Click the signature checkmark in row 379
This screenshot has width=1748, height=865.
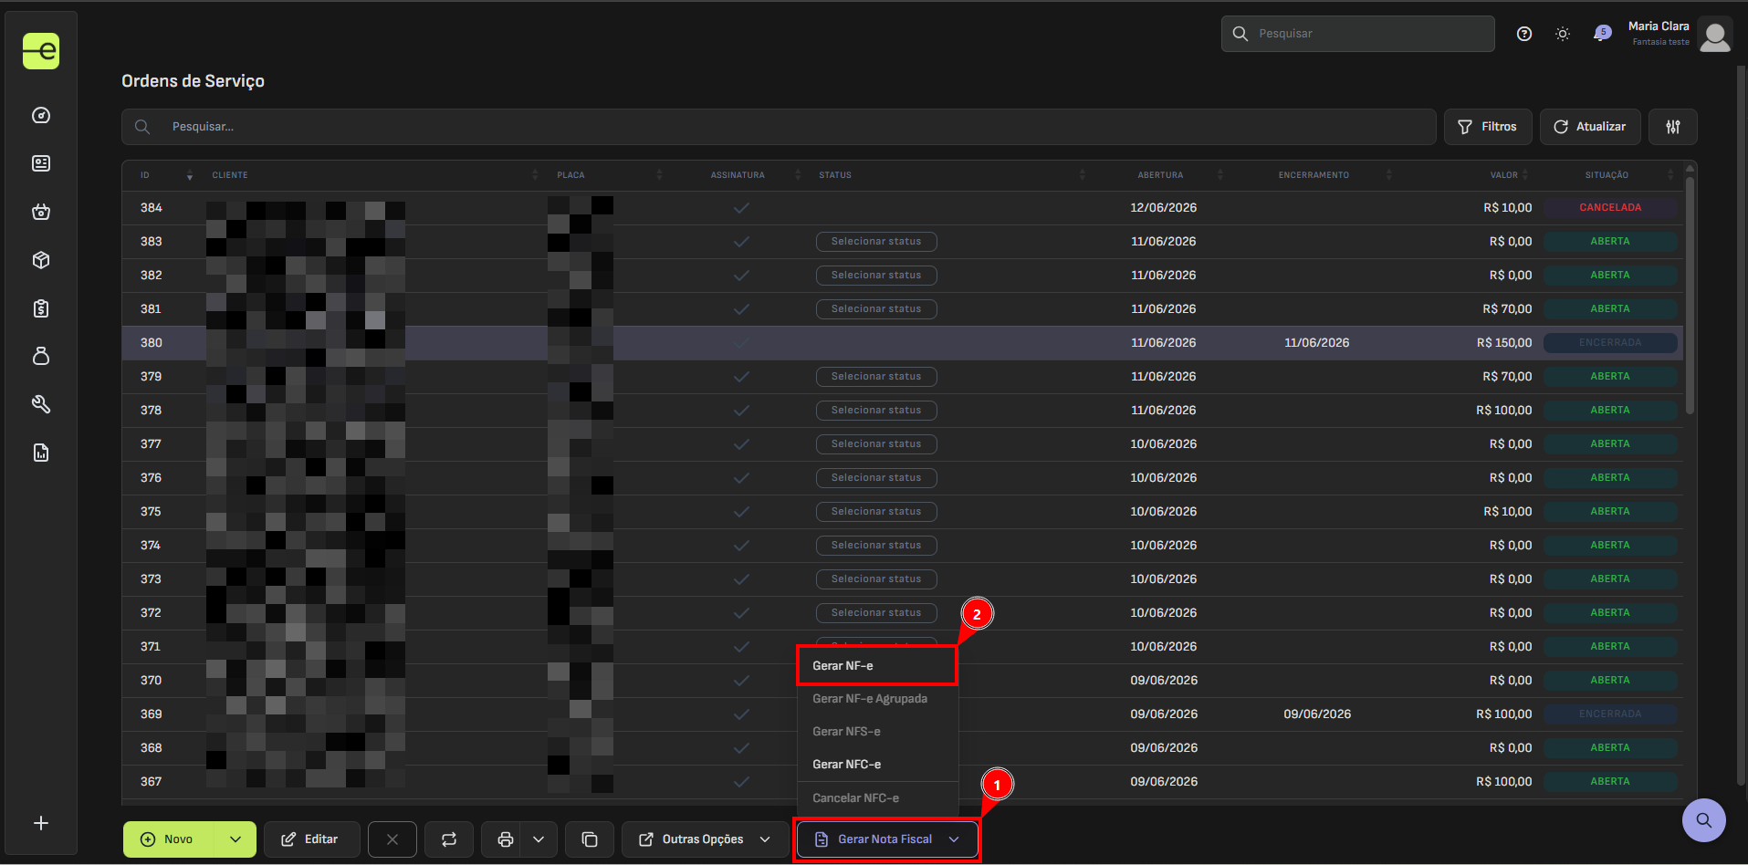[x=741, y=377]
